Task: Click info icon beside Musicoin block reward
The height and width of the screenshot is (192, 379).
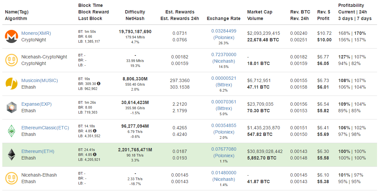Action: pyautogui.click(x=99, y=83)
